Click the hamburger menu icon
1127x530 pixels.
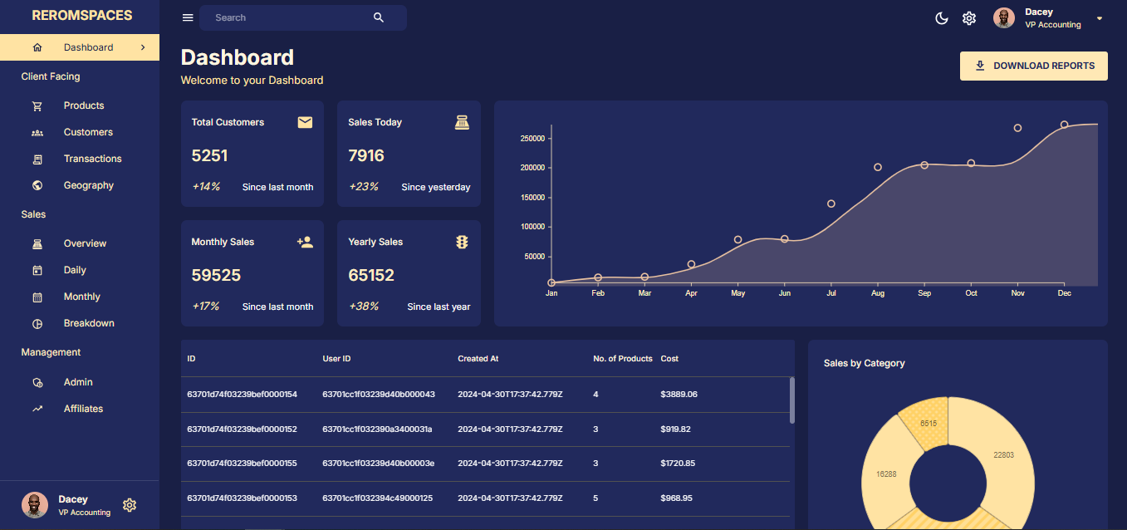coord(188,17)
